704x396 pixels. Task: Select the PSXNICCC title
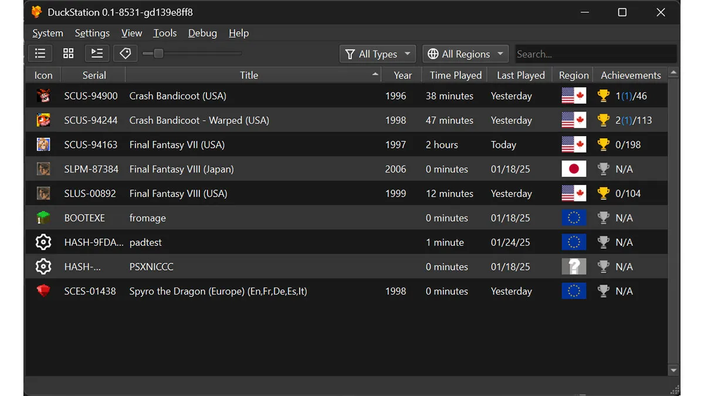tap(151, 266)
